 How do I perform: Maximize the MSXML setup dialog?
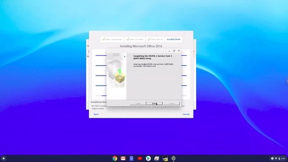click(174, 51)
